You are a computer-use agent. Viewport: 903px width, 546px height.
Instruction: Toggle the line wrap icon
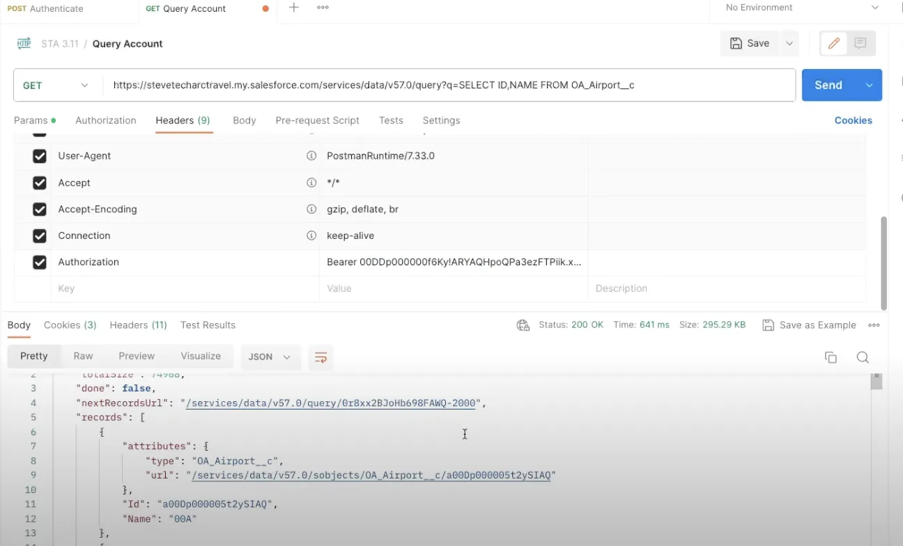point(321,357)
